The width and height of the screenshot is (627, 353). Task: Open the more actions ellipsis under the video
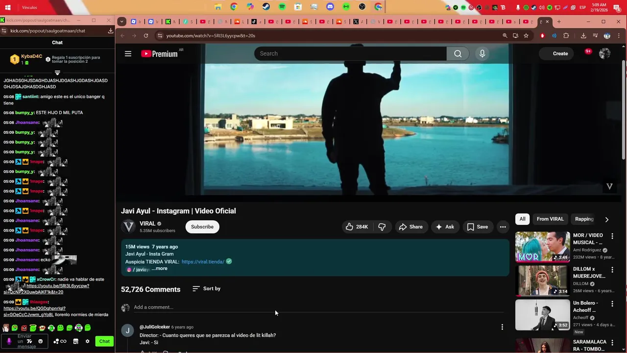pos(503,227)
